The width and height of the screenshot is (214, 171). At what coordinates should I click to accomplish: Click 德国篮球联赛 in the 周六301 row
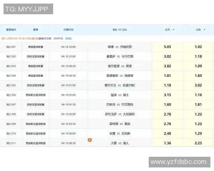36,47
